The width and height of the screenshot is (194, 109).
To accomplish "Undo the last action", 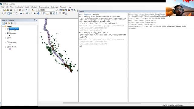I will click(x=26, y=10).
